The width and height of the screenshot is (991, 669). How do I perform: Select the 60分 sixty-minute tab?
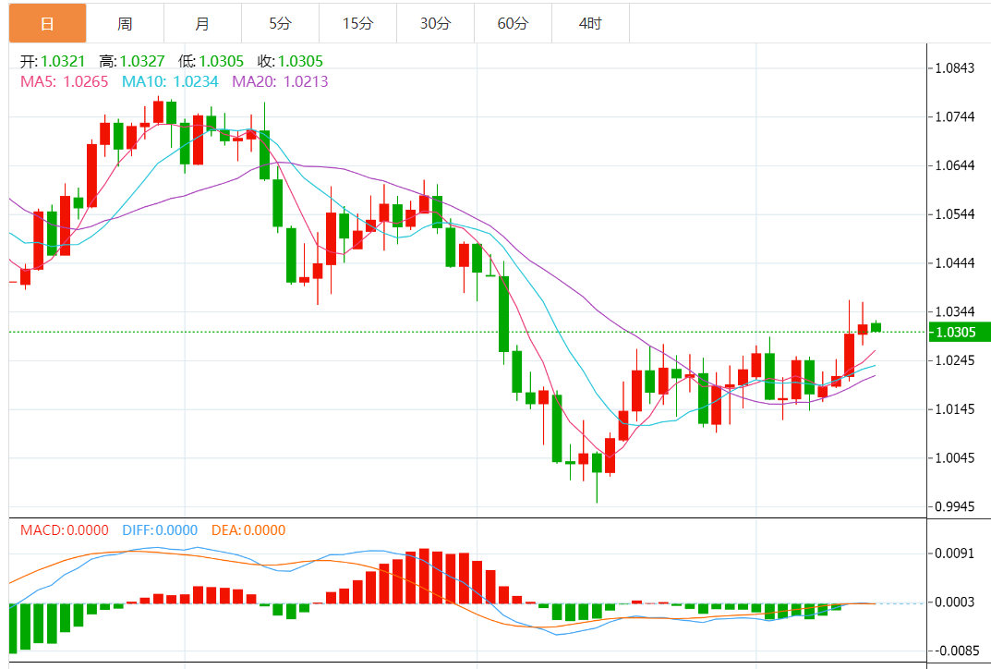click(x=513, y=23)
